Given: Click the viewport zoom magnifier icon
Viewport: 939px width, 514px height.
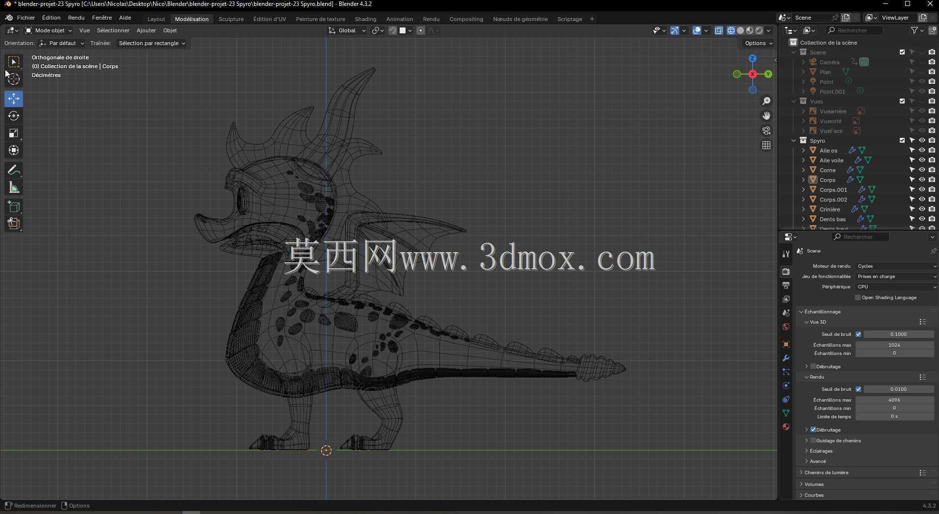Looking at the screenshot, I should point(766,101).
